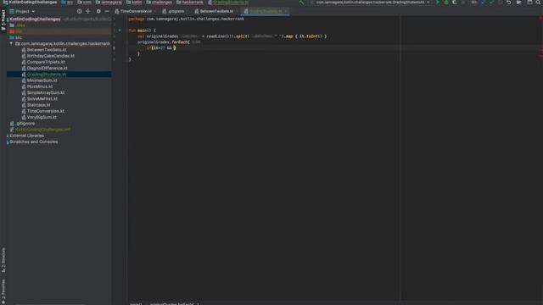Viewport: 543px width, 305px height.
Task: Click the KotlinCodingChallenges breadcrumb in the navigation bar
Action: [x=31, y=3]
